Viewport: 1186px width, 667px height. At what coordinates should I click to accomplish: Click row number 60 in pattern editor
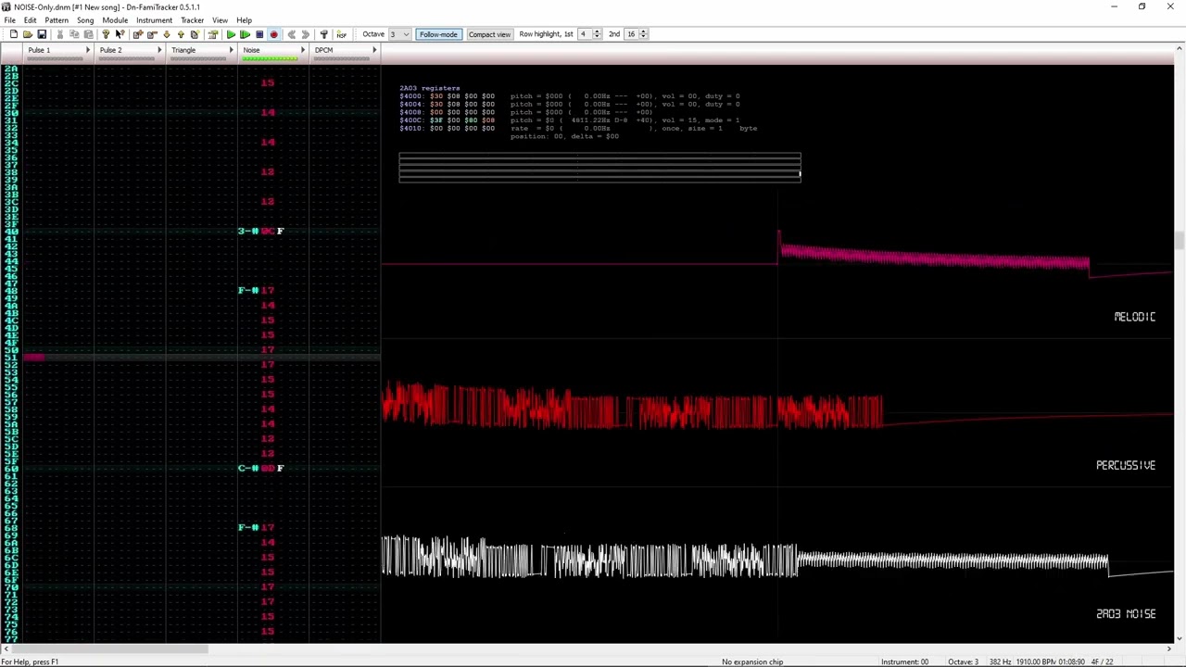coord(11,468)
